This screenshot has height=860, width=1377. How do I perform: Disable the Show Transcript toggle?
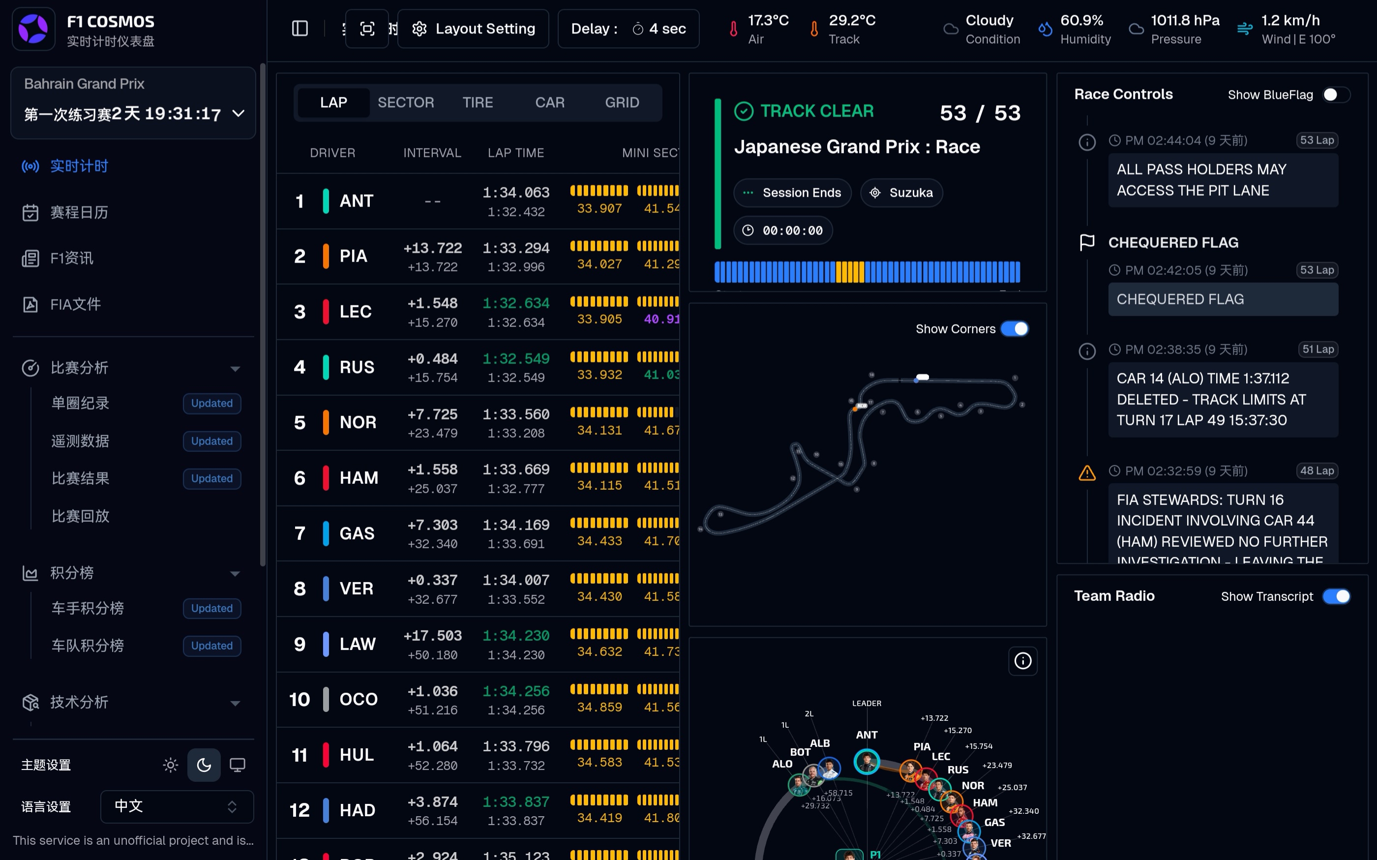tap(1336, 596)
